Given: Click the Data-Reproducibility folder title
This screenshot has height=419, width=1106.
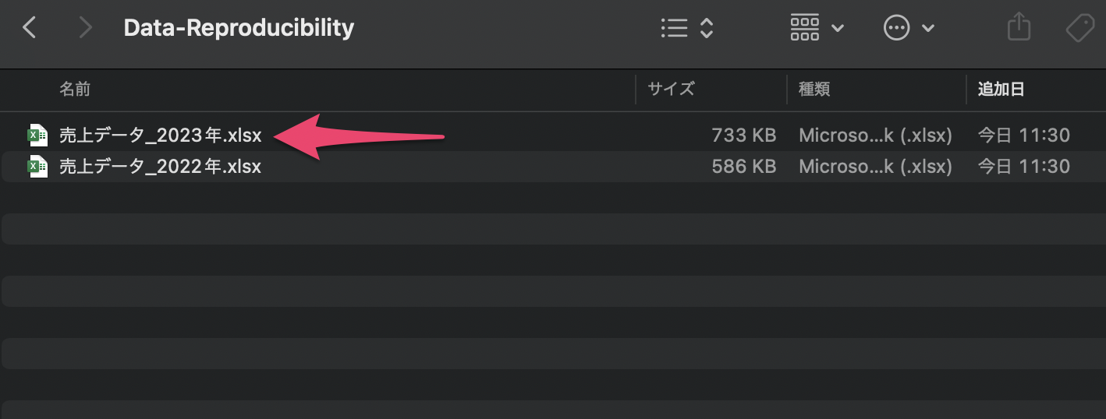Looking at the screenshot, I should [239, 29].
